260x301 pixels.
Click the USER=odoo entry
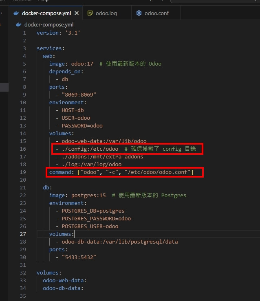coord(76,118)
